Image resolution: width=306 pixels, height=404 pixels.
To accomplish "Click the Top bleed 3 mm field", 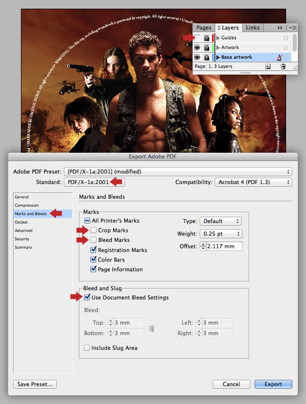I will pyautogui.click(x=129, y=323).
